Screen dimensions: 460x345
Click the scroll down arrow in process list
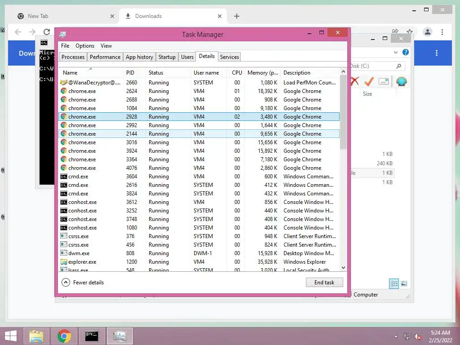343,268
